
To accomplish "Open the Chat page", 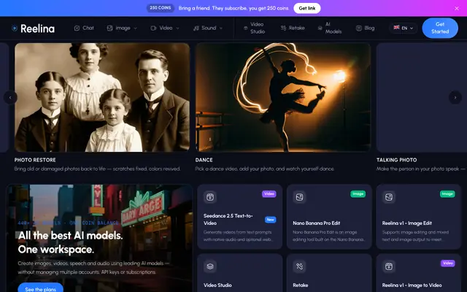I will pyautogui.click(x=84, y=28).
